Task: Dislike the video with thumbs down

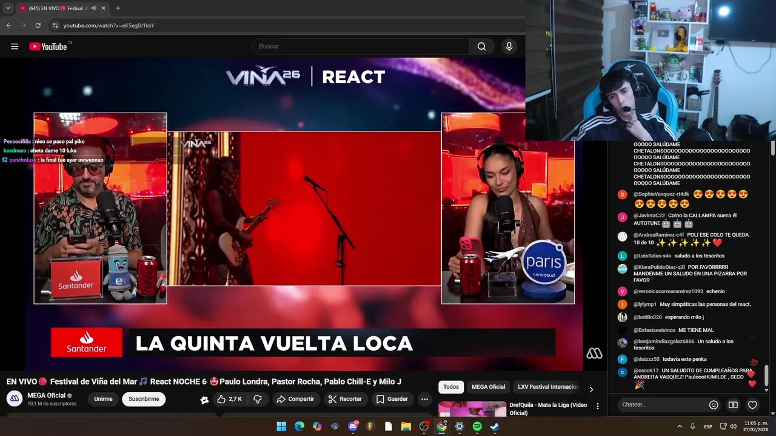Action: click(x=258, y=399)
